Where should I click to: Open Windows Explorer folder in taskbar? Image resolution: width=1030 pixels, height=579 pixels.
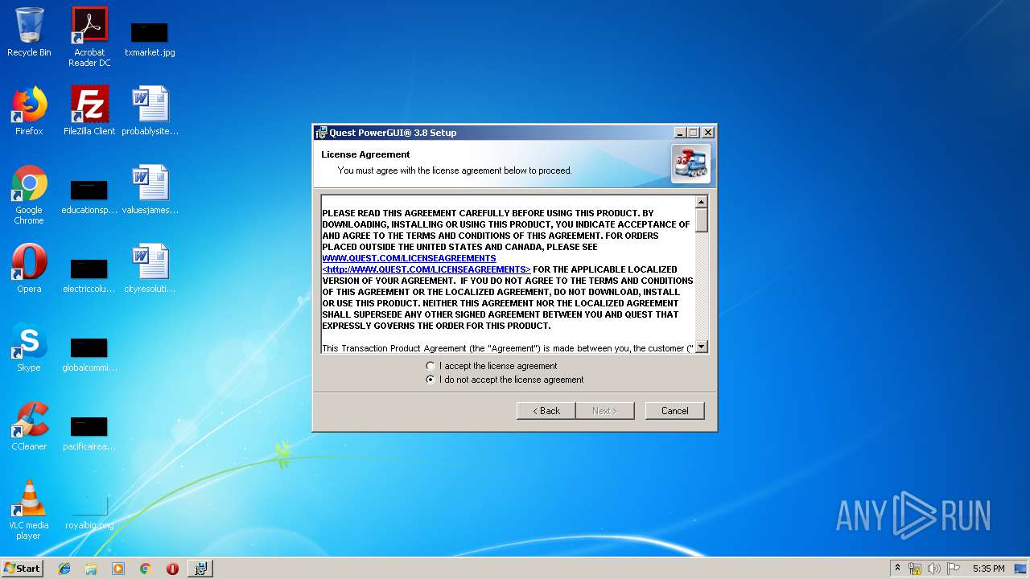tap(91, 569)
